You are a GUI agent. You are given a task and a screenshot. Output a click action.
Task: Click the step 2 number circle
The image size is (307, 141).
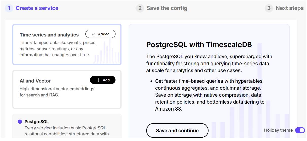pyautogui.click(x=140, y=8)
